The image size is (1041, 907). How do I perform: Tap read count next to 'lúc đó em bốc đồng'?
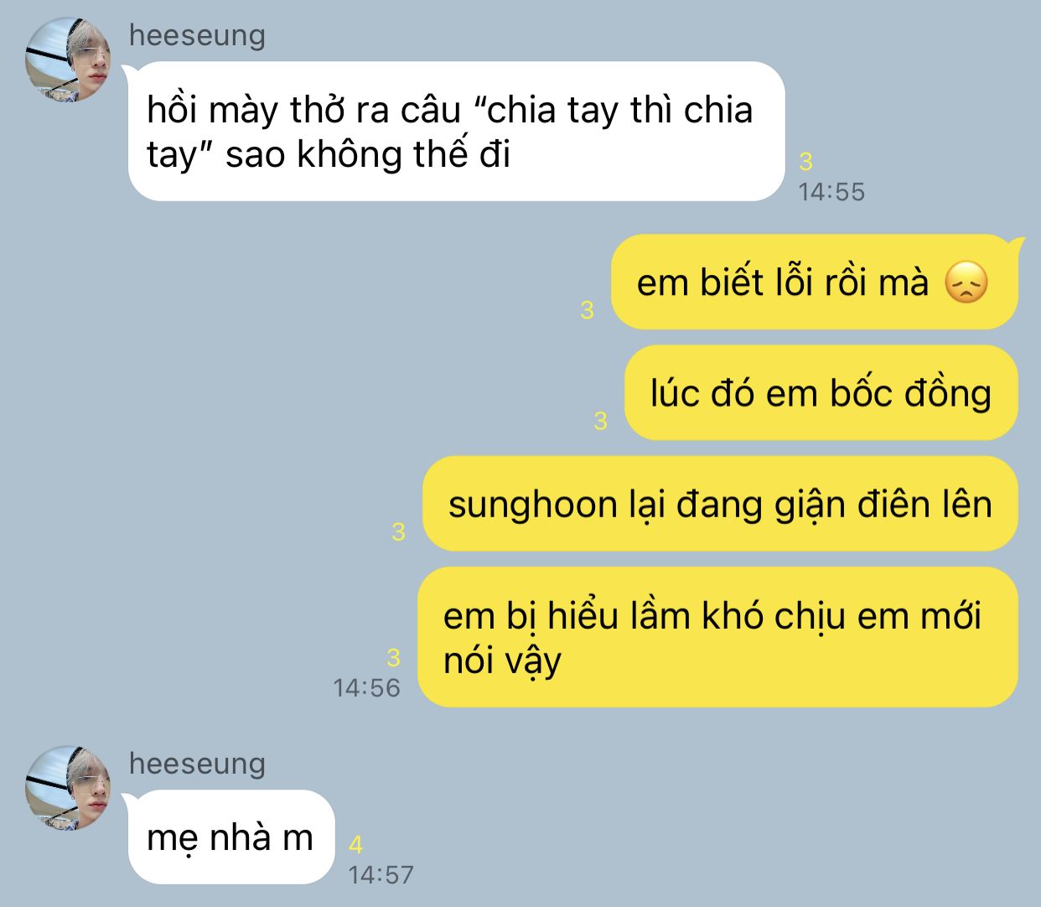click(600, 421)
